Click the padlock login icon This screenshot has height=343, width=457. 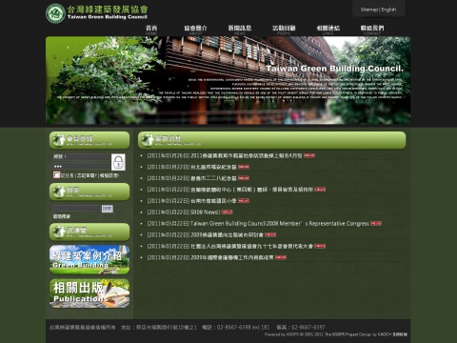point(118,162)
